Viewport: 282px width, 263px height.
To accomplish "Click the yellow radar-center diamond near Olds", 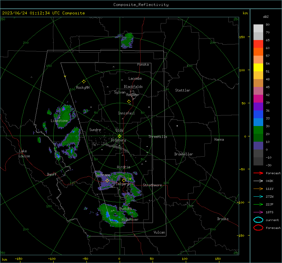I will [119, 136].
